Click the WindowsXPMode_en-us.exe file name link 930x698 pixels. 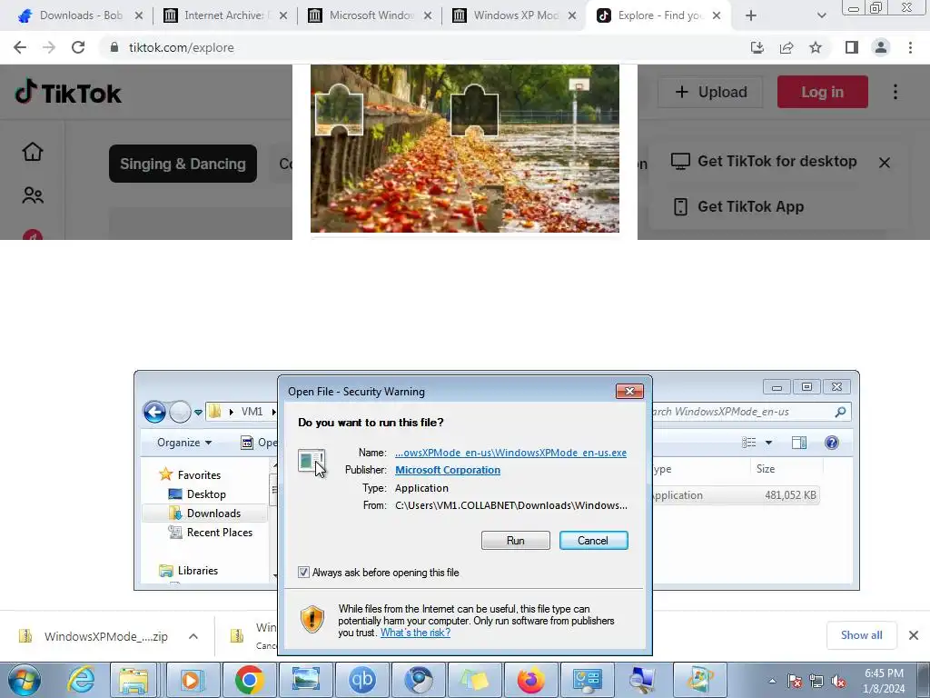[x=510, y=453]
